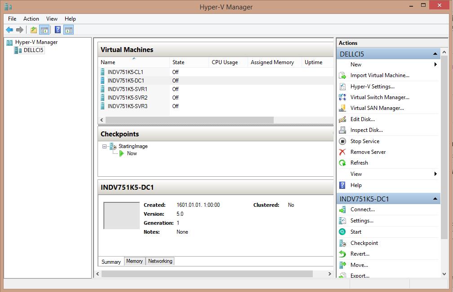Switch to the Networking tab
This screenshot has height=292, width=453.
[160, 261]
